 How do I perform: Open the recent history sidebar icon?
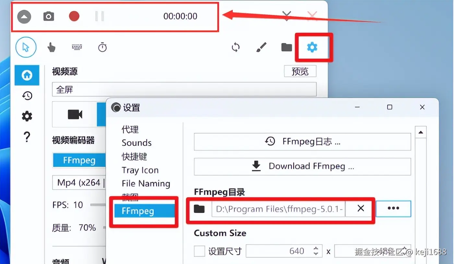pyautogui.click(x=27, y=96)
